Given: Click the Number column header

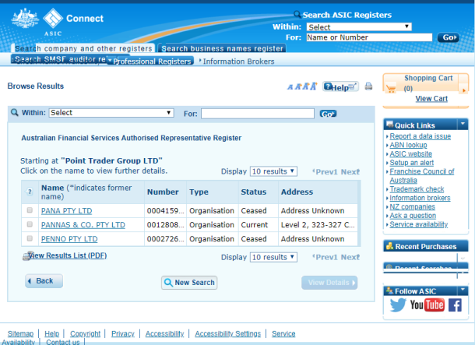Looking at the screenshot, I should (163, 192).
